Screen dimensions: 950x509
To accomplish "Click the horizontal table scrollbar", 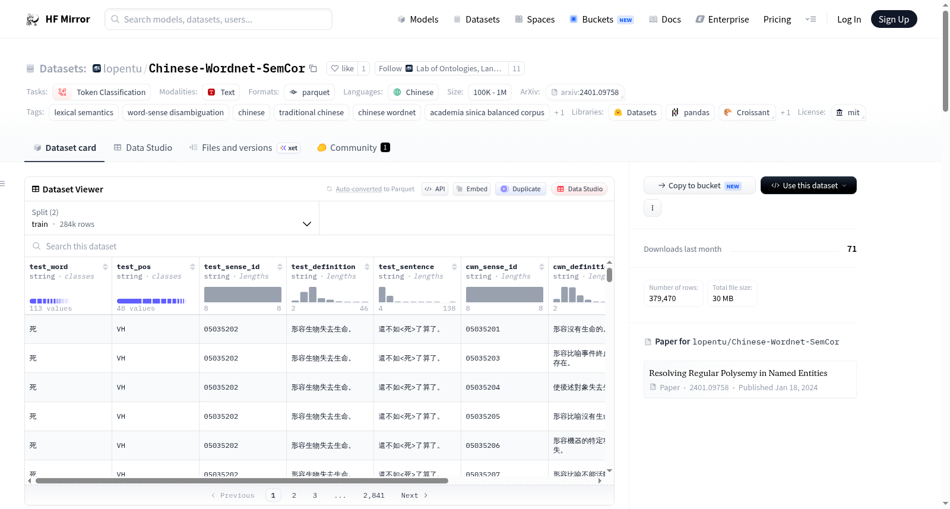I will click(242, 480).
